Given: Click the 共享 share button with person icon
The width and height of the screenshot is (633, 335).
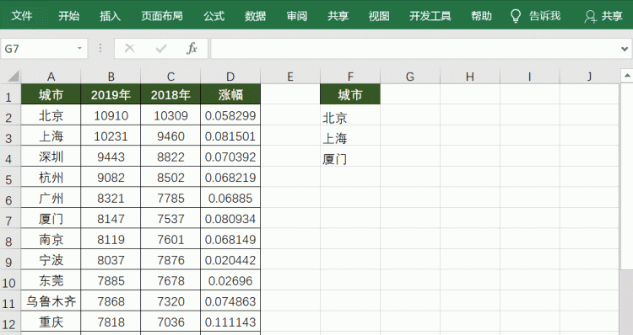Looking at the screenshot, I should coord(603,16).
